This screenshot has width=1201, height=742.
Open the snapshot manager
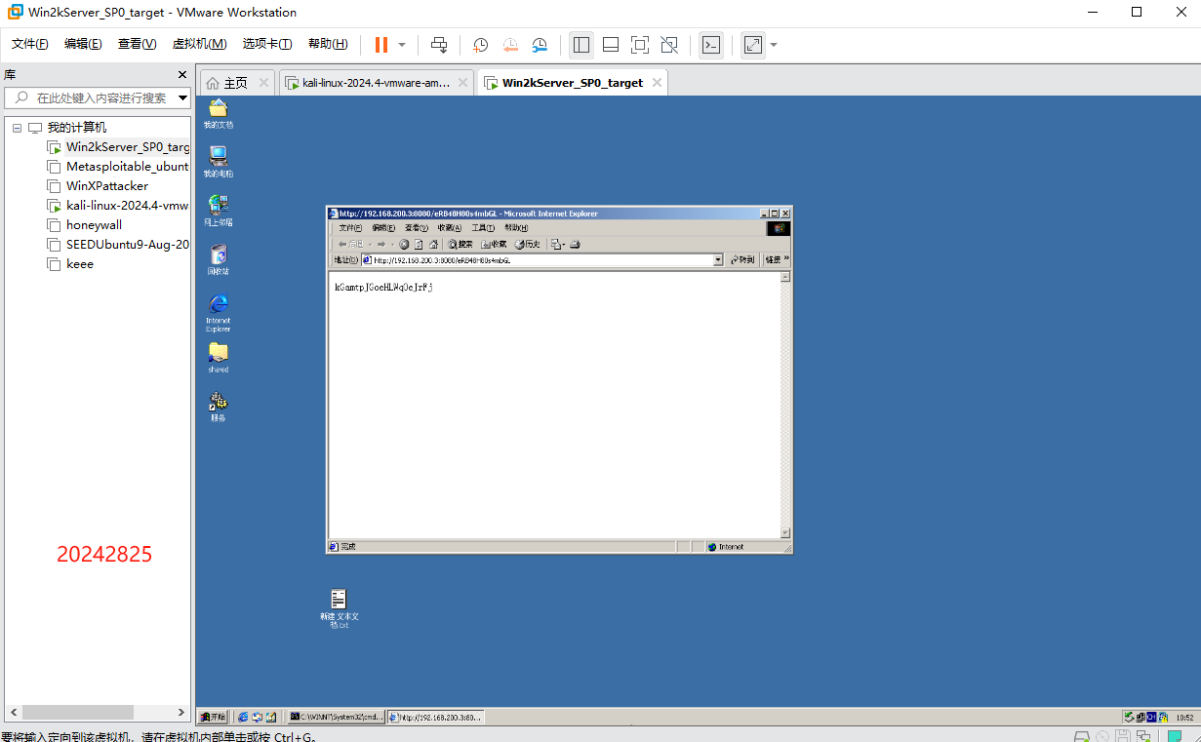[540, 45]
